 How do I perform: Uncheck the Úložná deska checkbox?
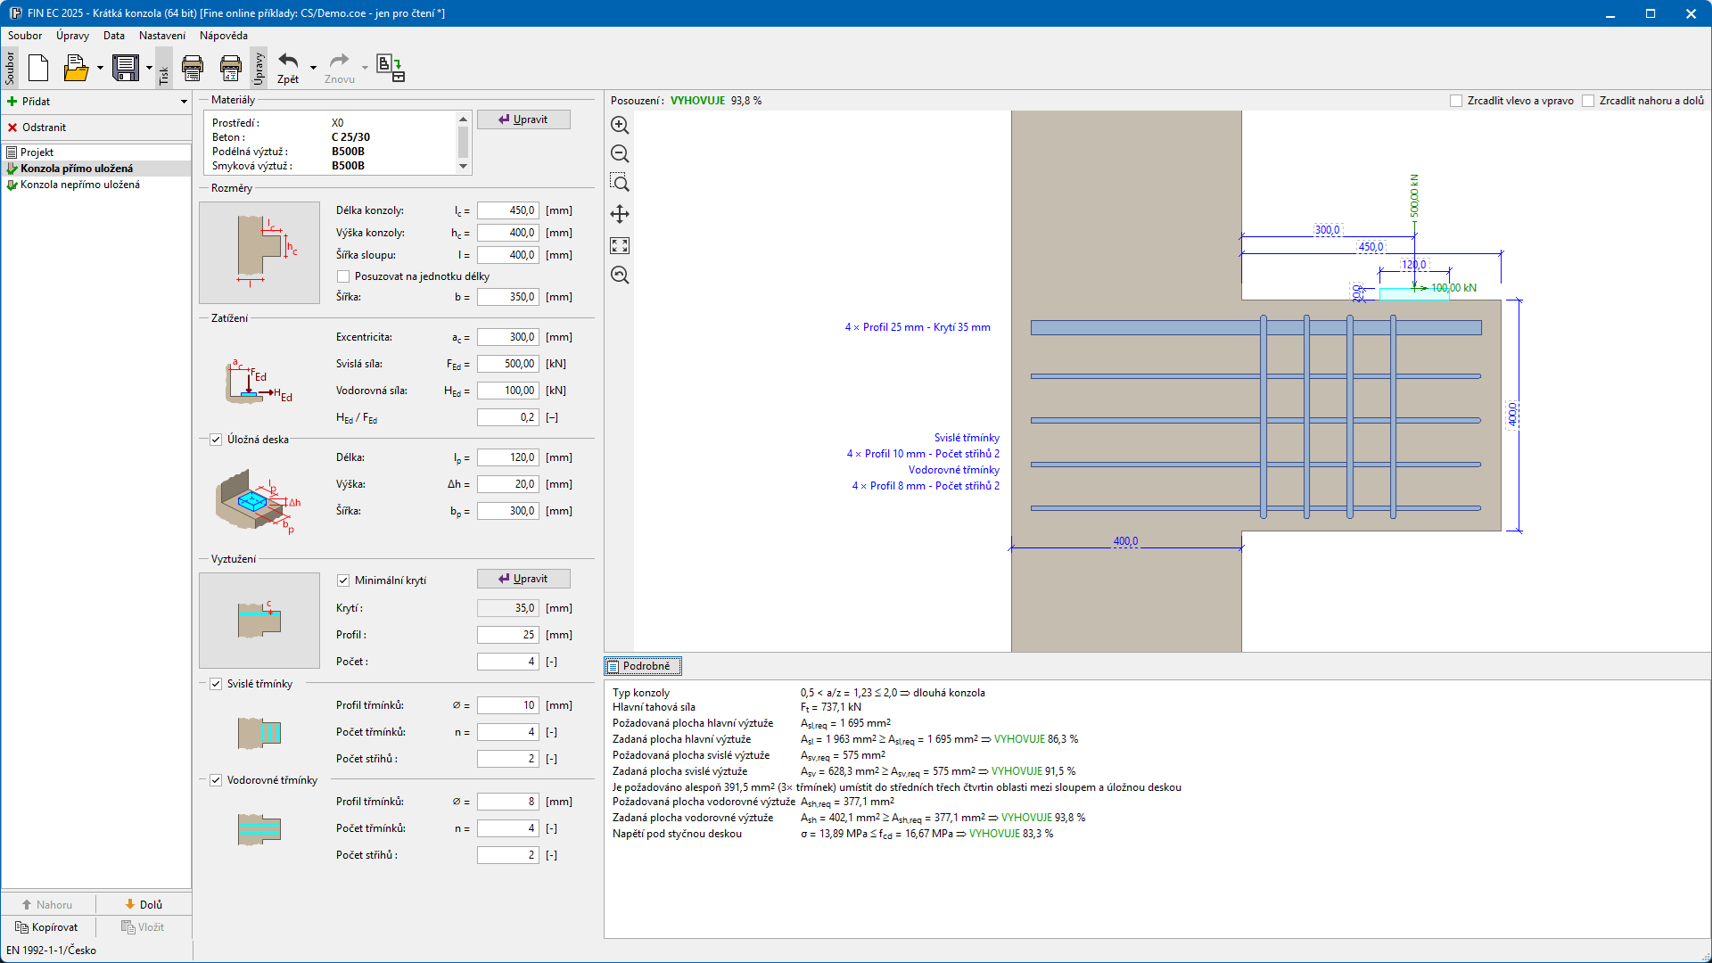pos(216,440)
